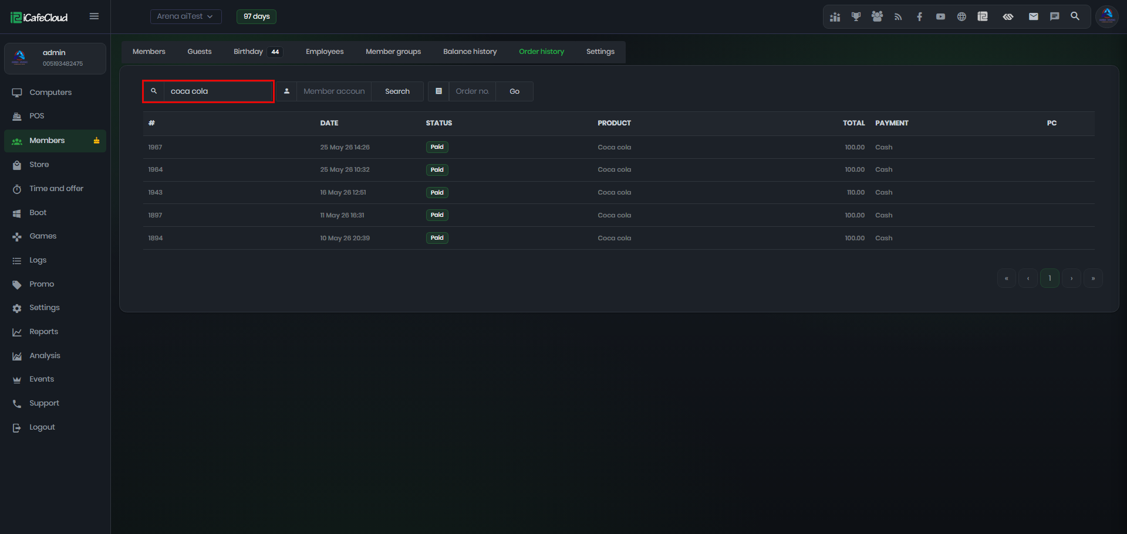Switch to the Birthday tab
The image size is (1127, 534).
pyautogui.click(x=258, y=52)
